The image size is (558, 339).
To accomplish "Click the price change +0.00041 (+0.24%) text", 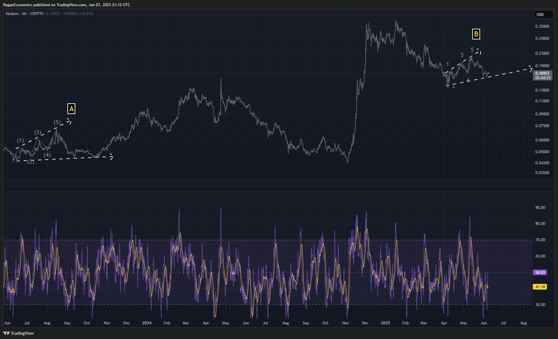I will coord(78,14).
